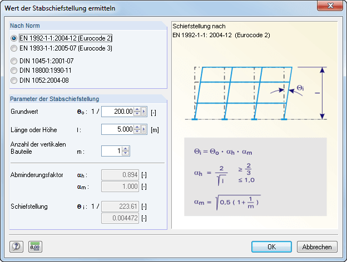Confirm dialog with OK button

tap(271, 246)
